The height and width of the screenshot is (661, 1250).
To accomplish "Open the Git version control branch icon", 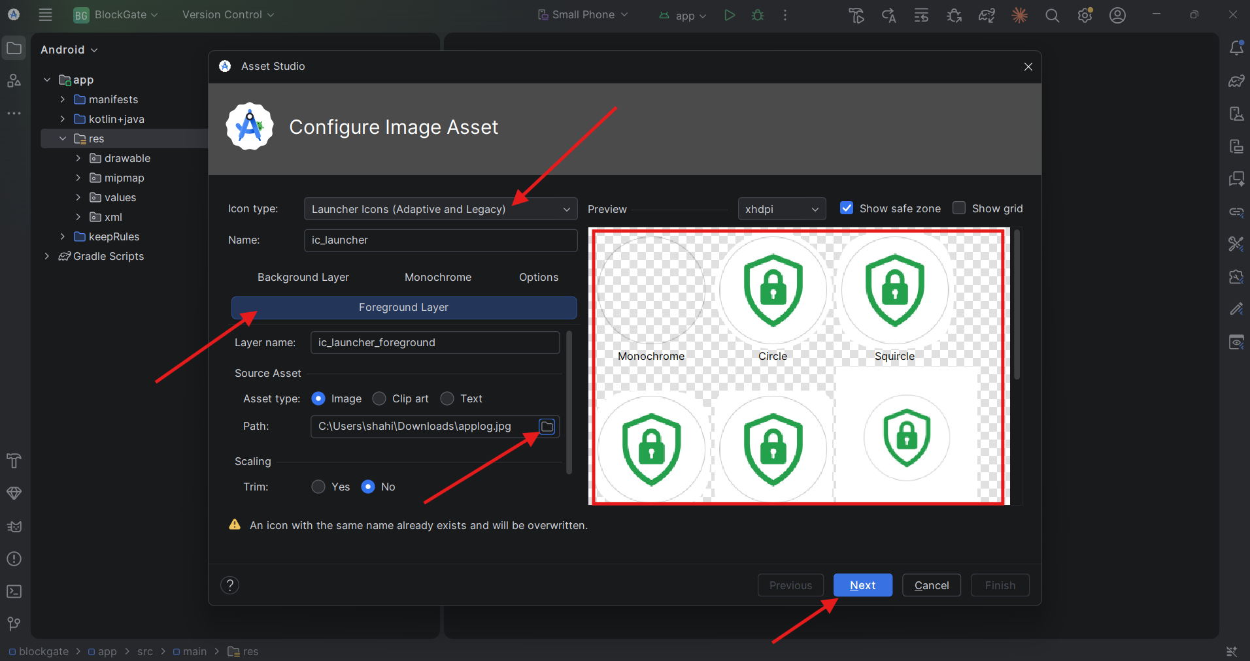I will [x=14, y=624].
